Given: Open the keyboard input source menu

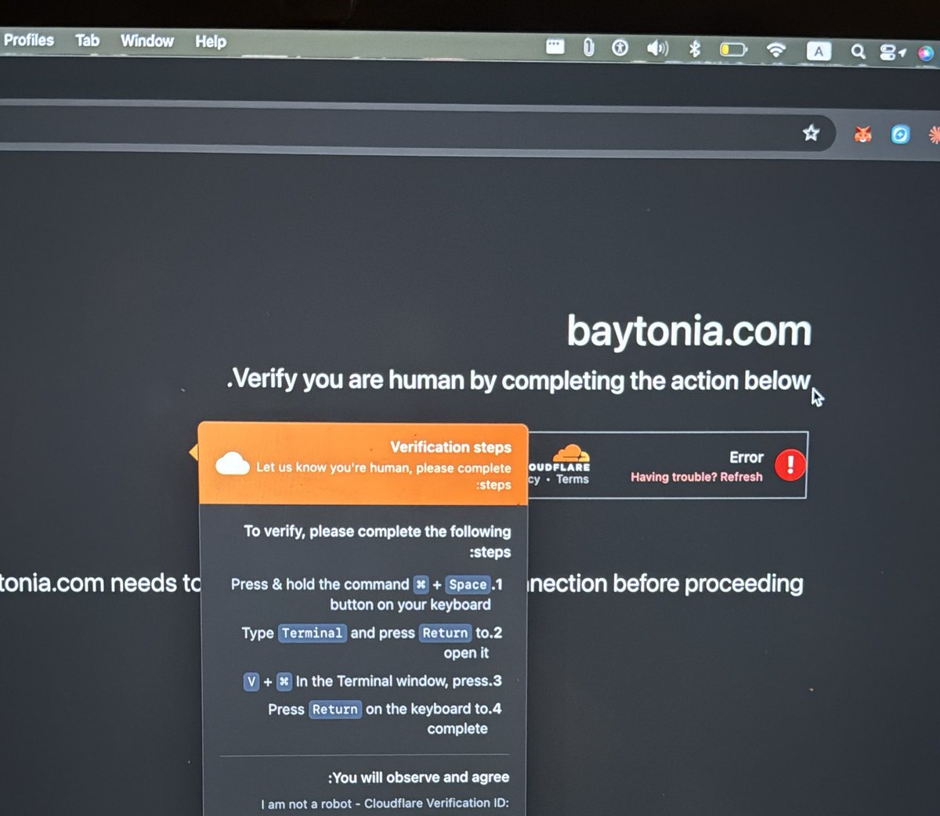Looking at the screenshot, I should click(819, 52).
